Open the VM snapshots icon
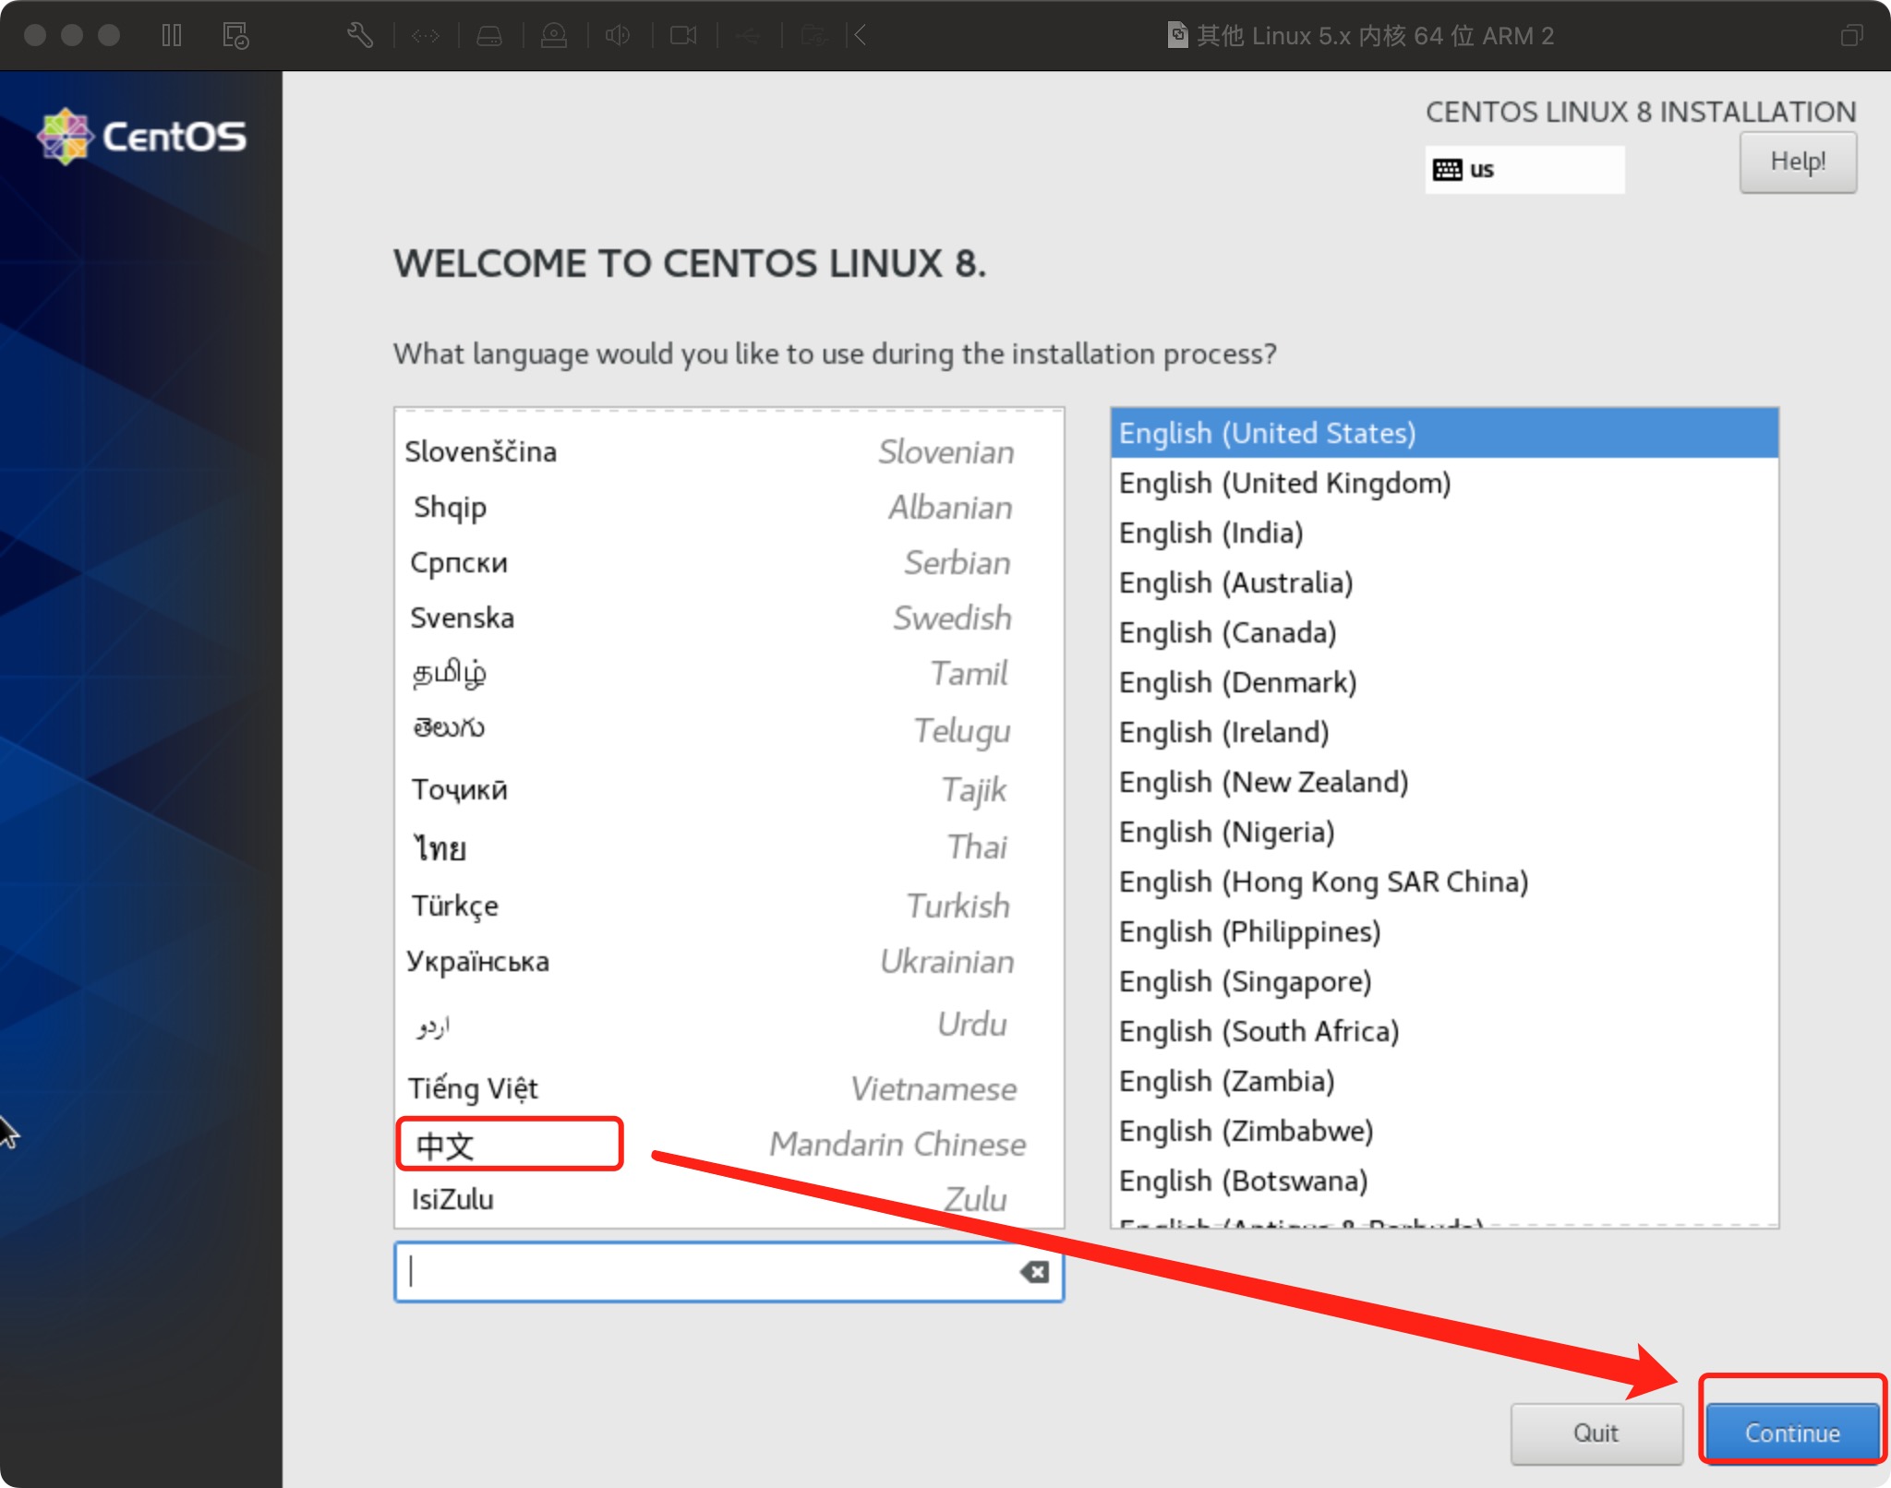This screenshot has width=1891, height=1488. [x=235, y=35]
